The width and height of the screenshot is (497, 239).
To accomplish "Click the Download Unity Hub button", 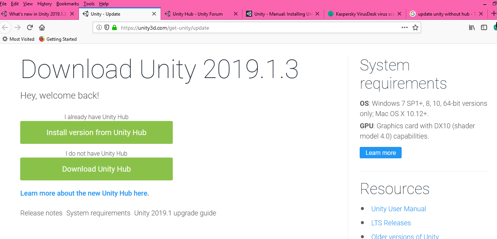I will point(96,169).
